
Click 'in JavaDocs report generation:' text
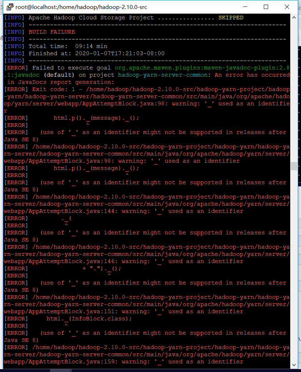(x=61, y=82)
